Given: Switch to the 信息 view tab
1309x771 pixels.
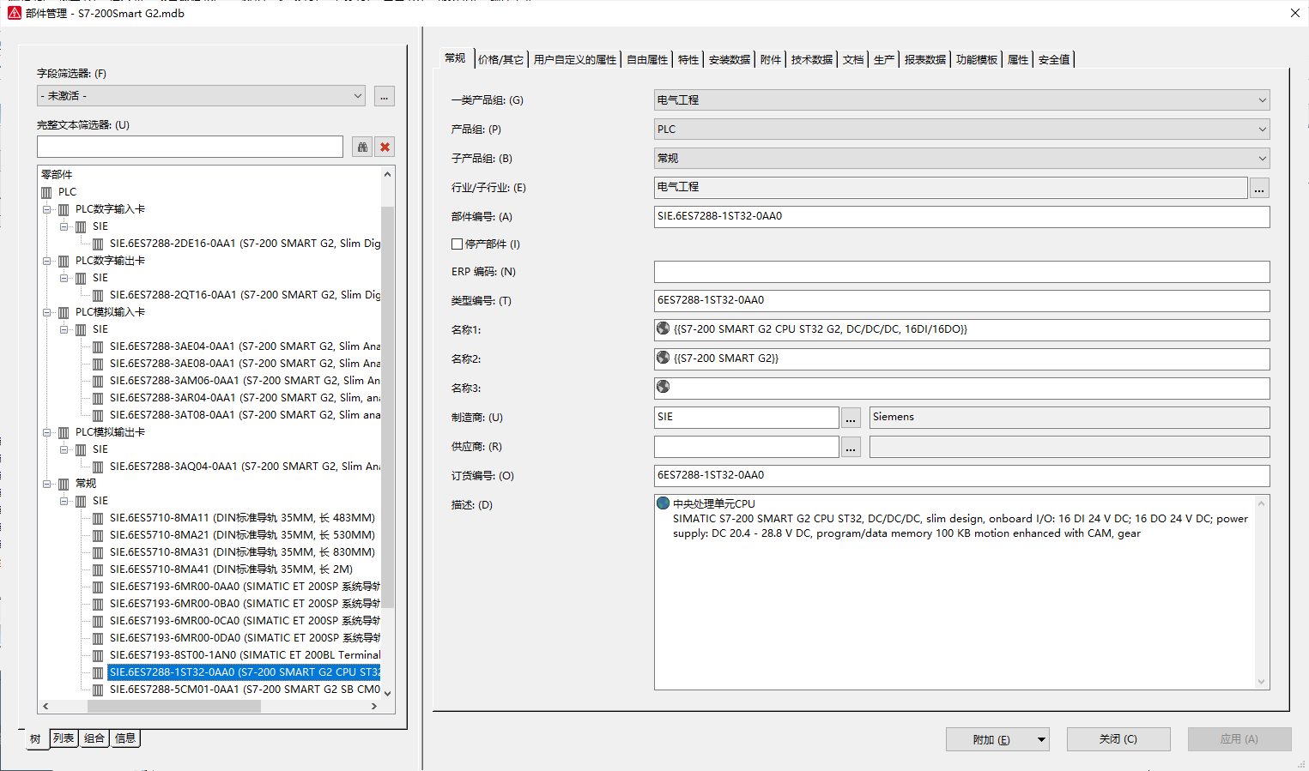Looking at the screenshot, I should (125, 738).
